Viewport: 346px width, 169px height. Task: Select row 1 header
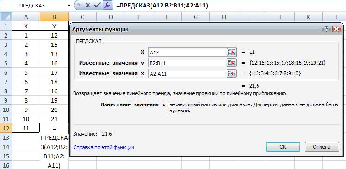[x=6, y=26]
